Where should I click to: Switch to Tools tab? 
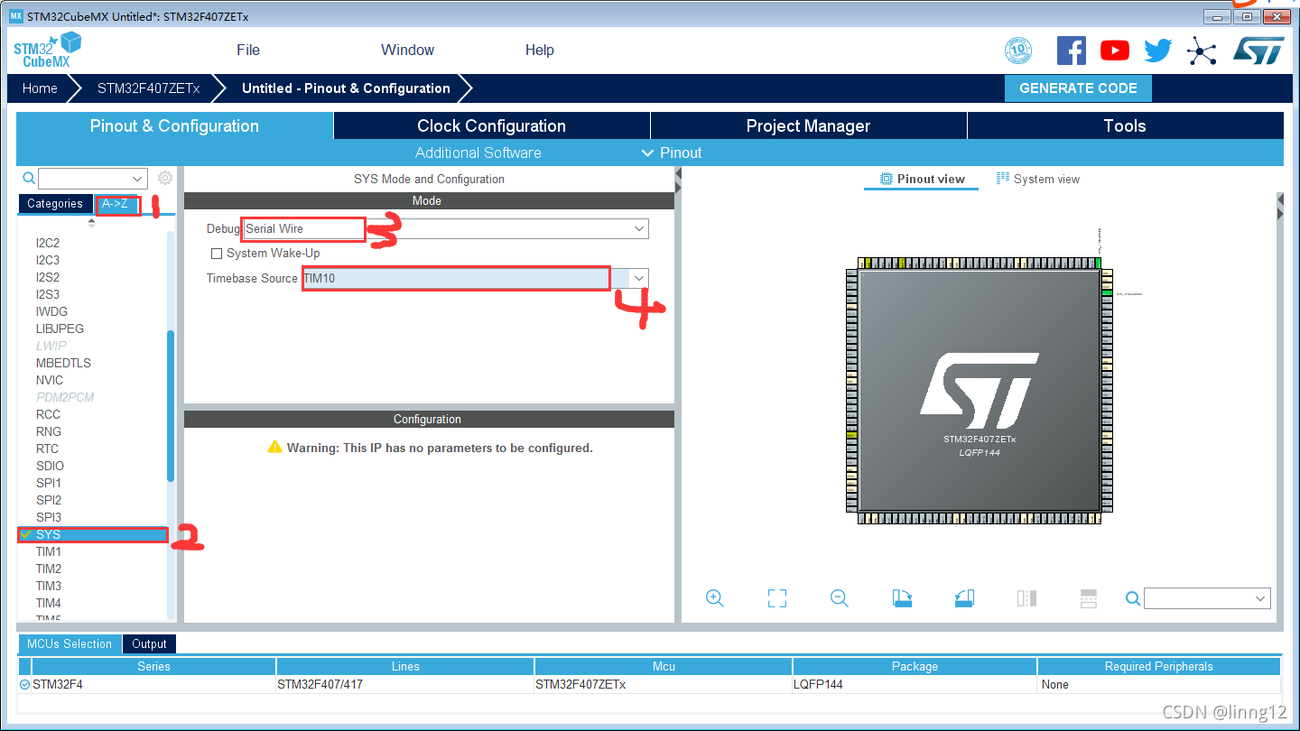pyautogui.click(x=1125, y=125)
